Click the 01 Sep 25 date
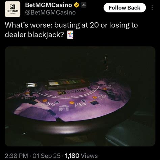 (x=47, y=156)
